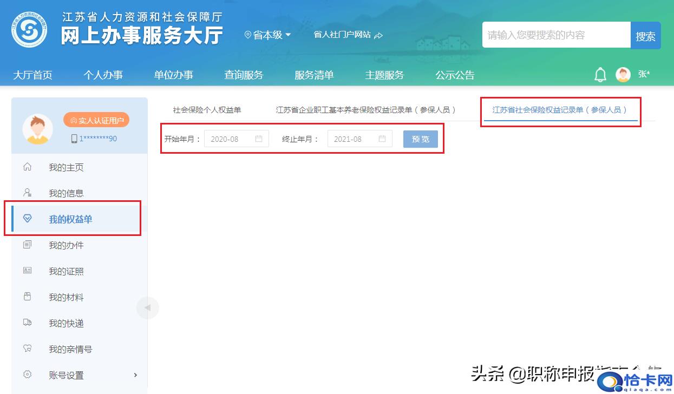This screenshot has height=394, width=674.
Task: Select 江苏省企业职工基本养老保险权益记录单 tab
Action: (x=365, y=110)
